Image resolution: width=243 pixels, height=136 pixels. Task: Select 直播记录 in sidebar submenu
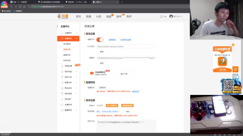[67, 55]
